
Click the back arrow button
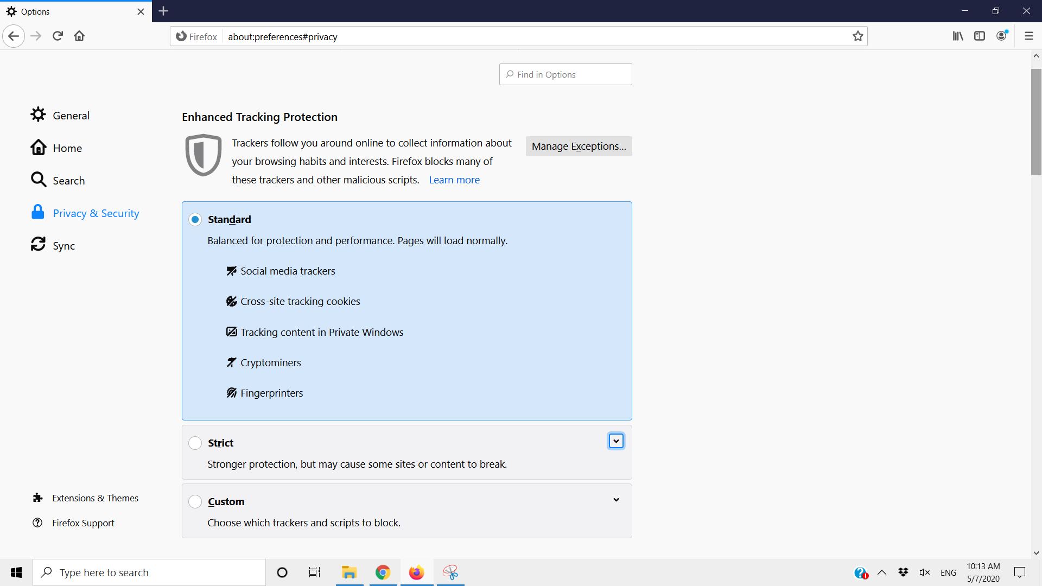(x=14, y=36)
